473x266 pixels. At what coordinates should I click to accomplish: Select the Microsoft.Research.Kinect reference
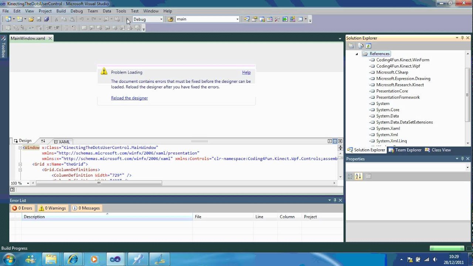[400, 85]
